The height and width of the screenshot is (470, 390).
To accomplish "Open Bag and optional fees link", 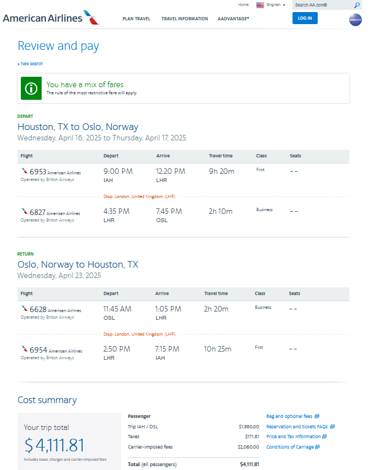I will [289, 416].
